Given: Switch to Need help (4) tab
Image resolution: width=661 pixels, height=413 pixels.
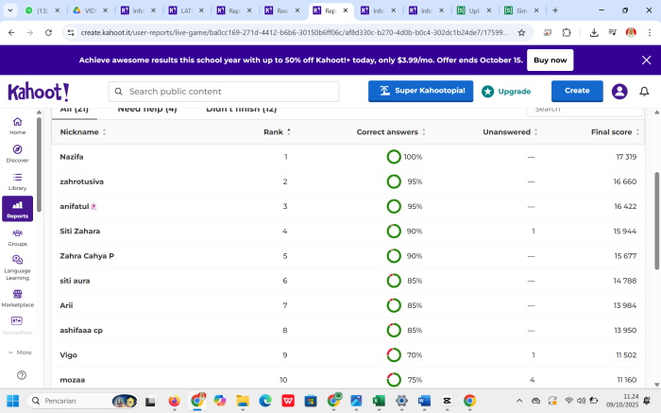Looking at the screenshot, I should pyautogui.click(x=146, y=110).
